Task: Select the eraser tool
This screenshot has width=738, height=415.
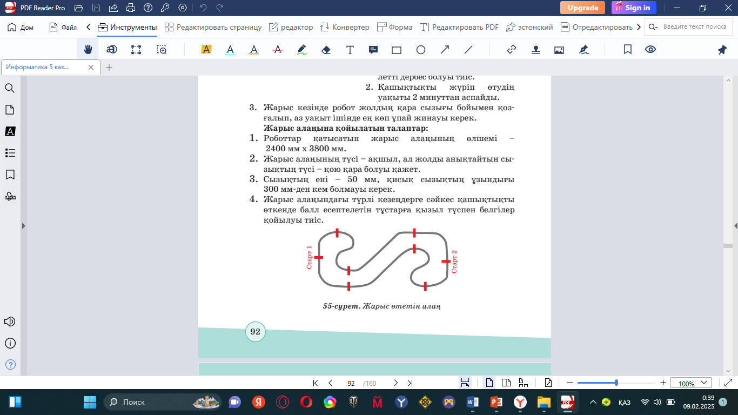Action: (x=326, y=50)
